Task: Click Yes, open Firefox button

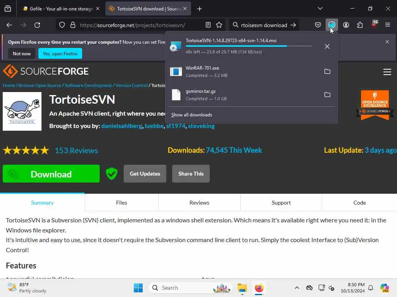Action: tap(60, 53)
